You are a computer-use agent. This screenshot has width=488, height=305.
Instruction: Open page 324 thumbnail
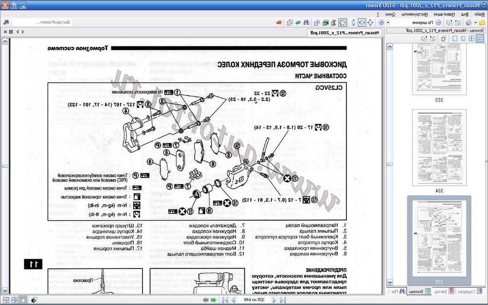click(x=439, y=148)
